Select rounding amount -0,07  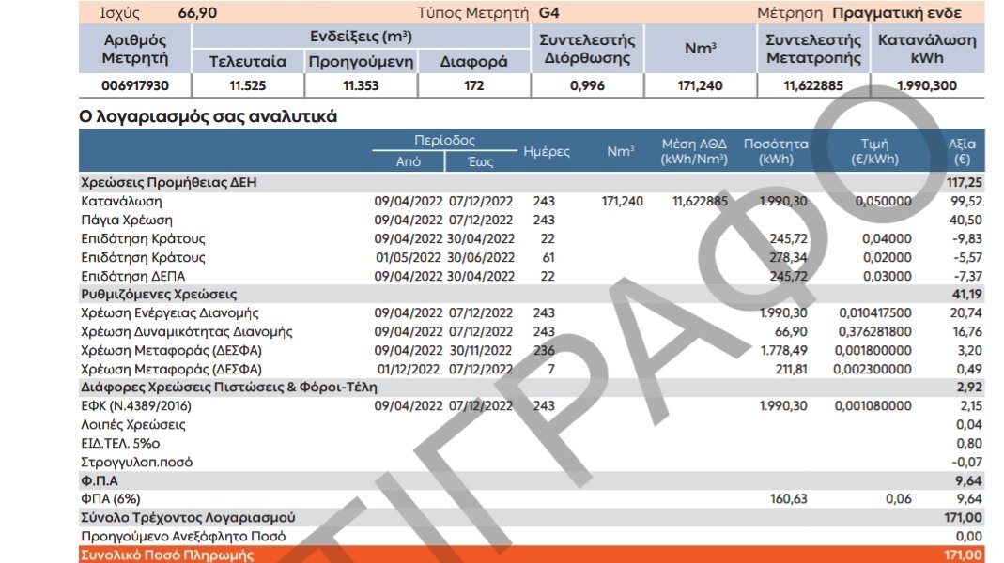coord(966,462)
